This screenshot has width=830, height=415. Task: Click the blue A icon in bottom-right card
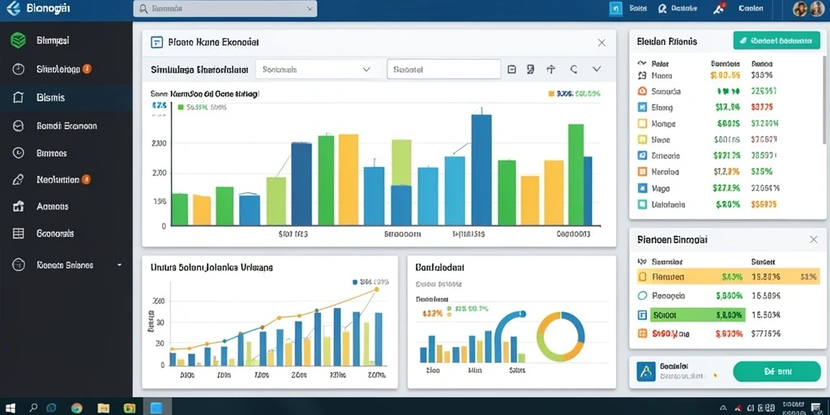(x=645, y=371)
